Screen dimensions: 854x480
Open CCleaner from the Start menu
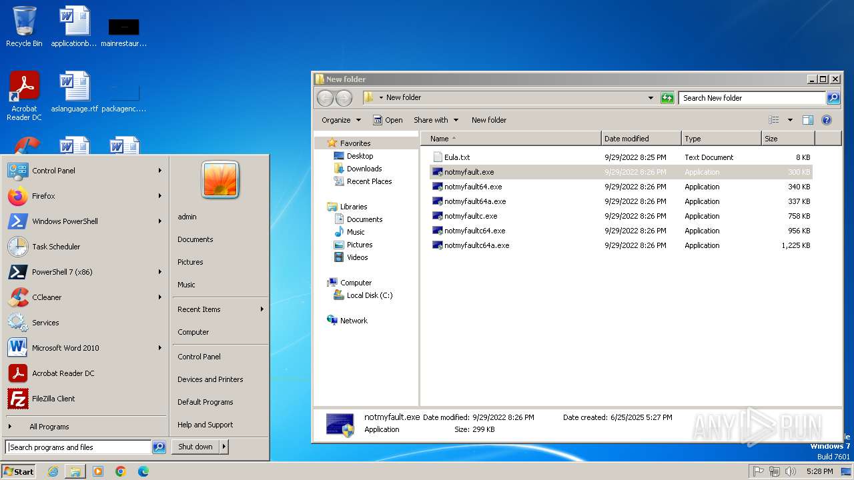[x=85, y=297]
